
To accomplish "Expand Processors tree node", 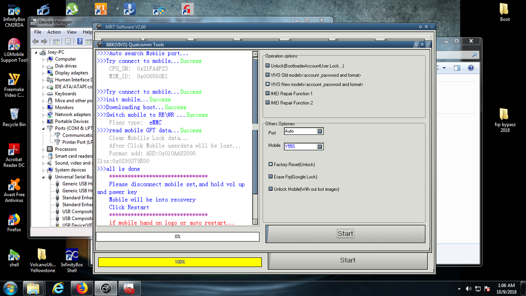I will click(43, 149).
